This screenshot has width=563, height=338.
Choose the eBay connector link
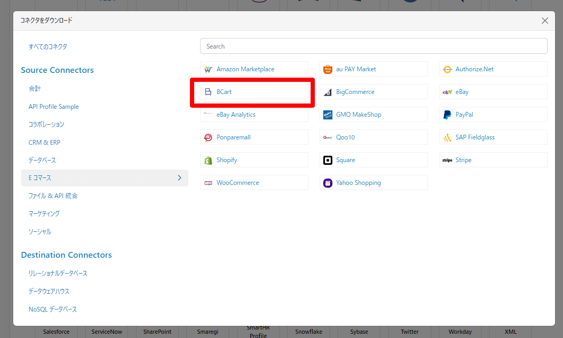point(493,92)
